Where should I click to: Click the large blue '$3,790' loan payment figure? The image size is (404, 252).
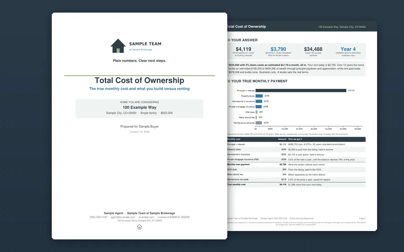tap(278, 49)
